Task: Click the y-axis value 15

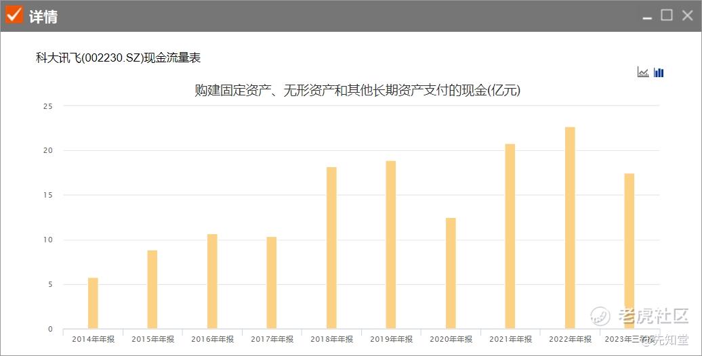Action: [x=47, y=195]
